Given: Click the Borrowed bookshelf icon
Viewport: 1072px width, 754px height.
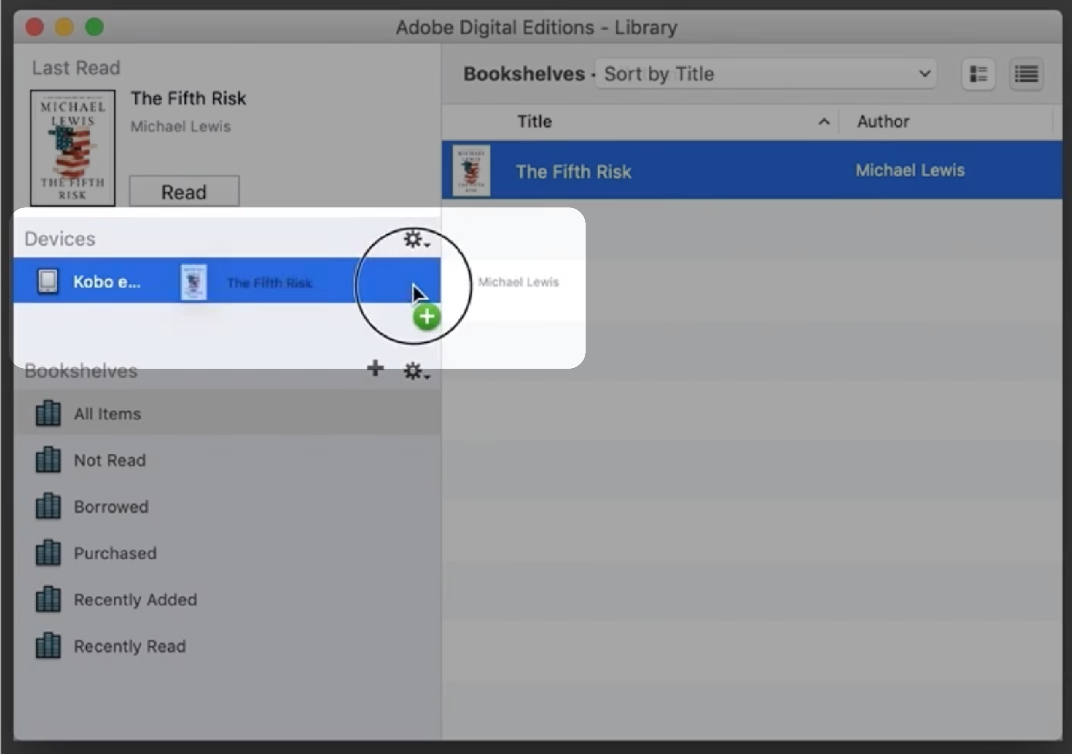Looking at the screenshot, I should tap(47, 506).
